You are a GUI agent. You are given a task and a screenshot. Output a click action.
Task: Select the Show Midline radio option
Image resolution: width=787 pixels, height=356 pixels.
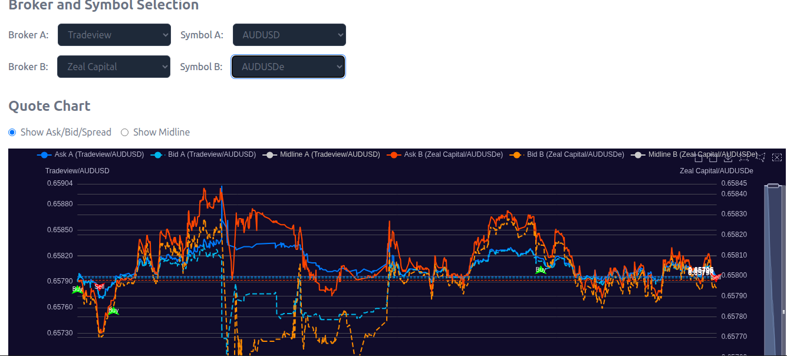(x=125, y=132)
